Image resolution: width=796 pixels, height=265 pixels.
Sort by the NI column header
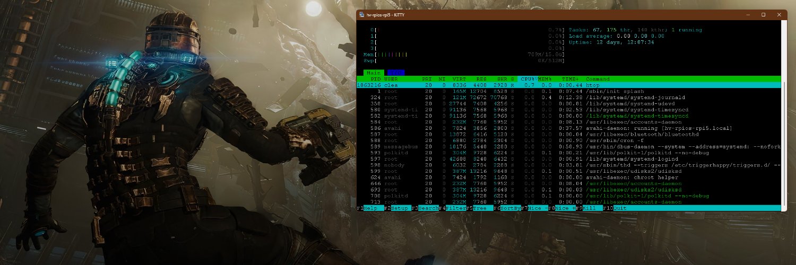click(442, 79)
